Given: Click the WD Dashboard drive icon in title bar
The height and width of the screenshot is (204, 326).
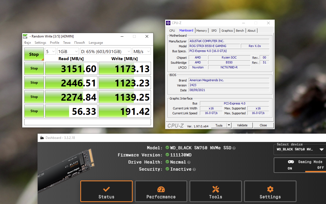Looking at the screenshot, I should (42, 138).
